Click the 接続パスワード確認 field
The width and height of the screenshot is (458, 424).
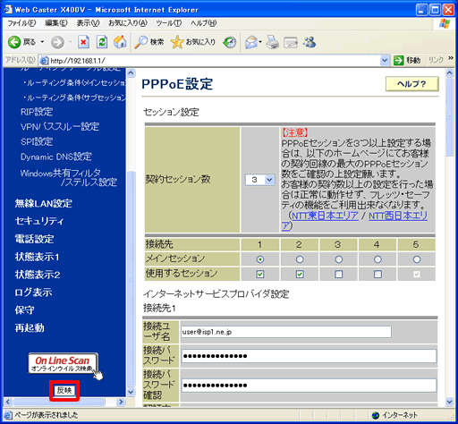pyautogui.click(x=309, y=386)
